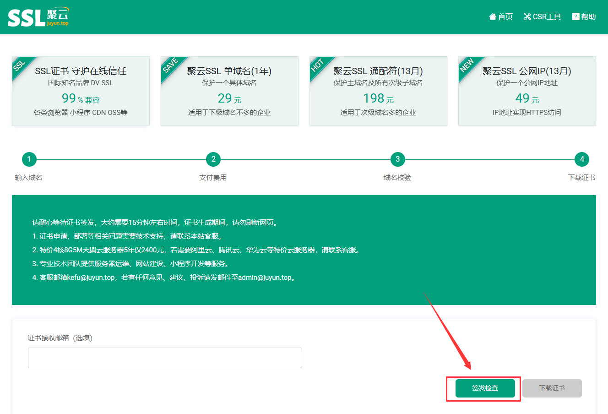Click the 各类浏览器 小程序 CDN OSS等 text
608x414 pixels.
(x=81, y=113)
